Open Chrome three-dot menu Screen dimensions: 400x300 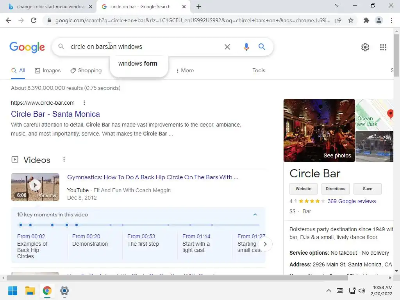click(391, 20)
